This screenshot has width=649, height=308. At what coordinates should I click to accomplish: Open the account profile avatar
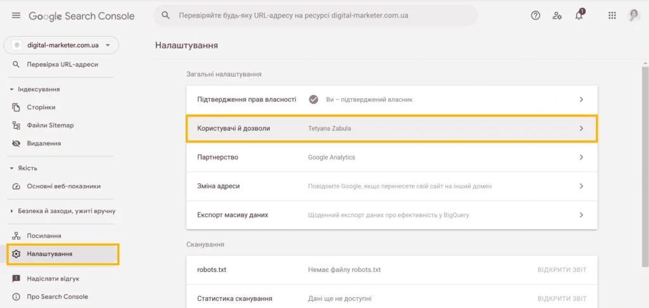click(633, 16)
